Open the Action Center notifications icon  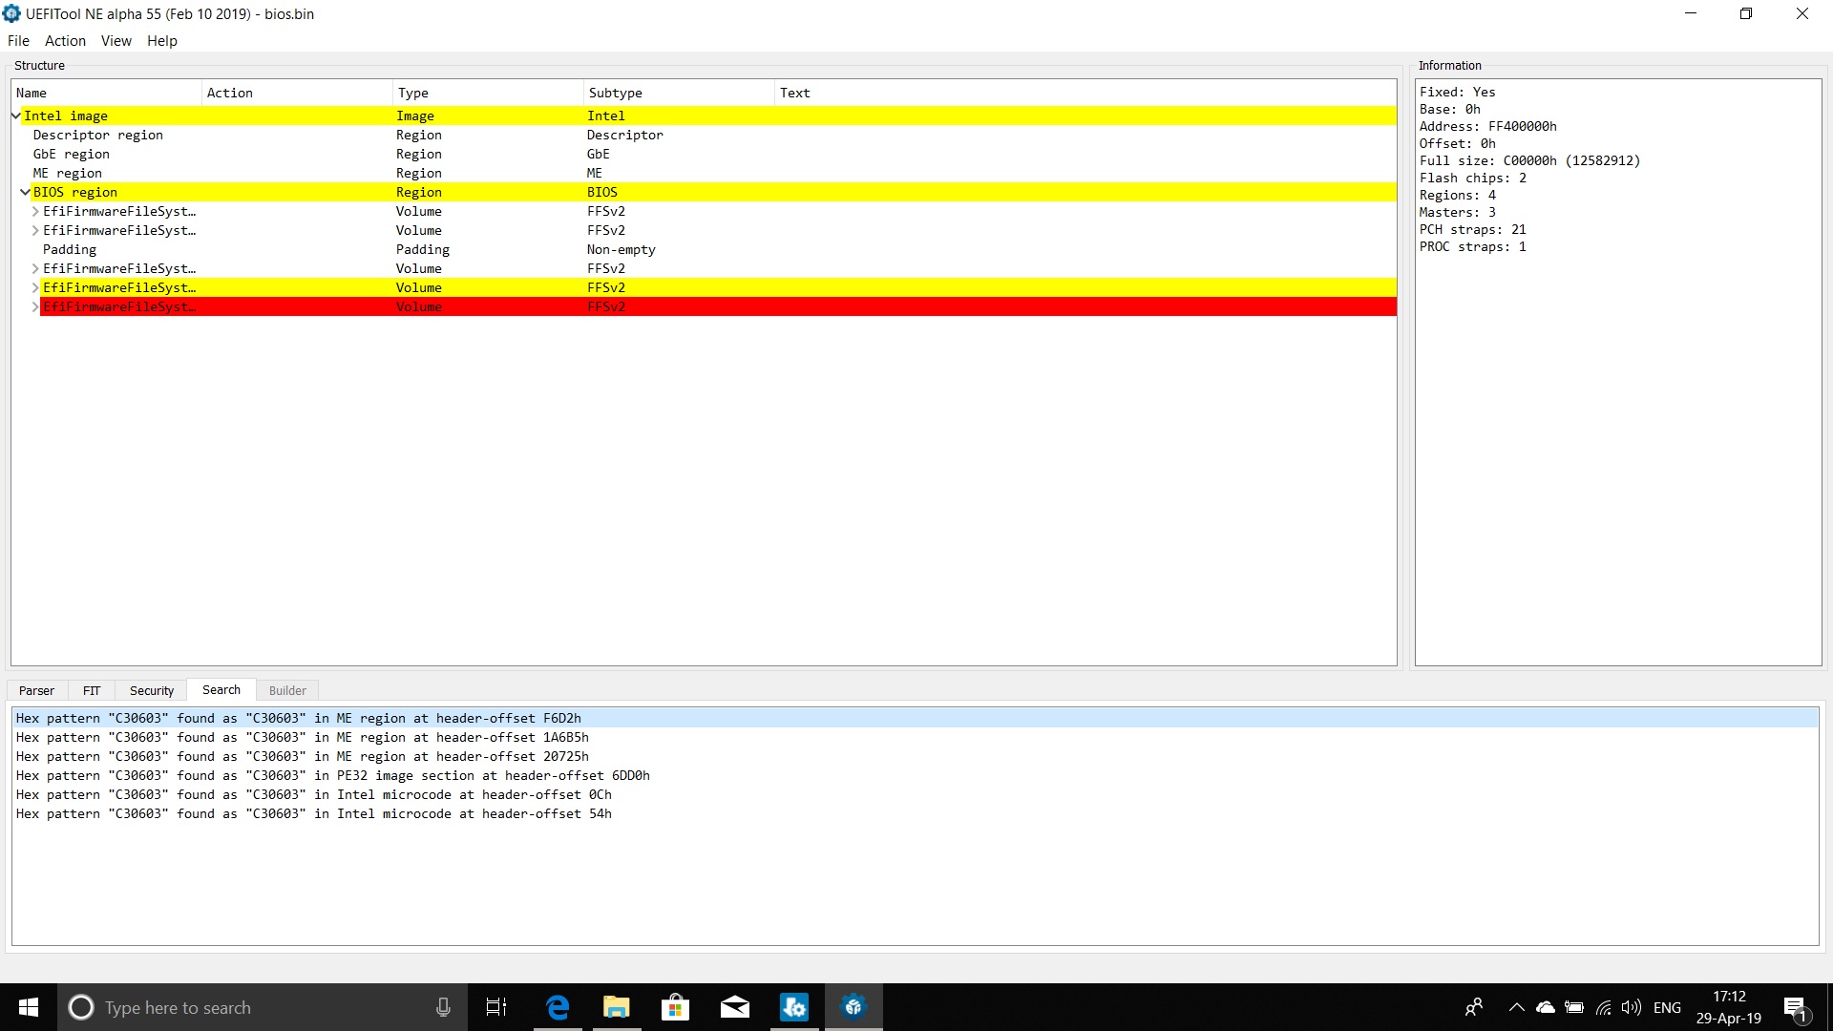[1795, 1007]
